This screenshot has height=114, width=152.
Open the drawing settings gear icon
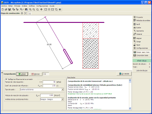[x=60, y=9]
